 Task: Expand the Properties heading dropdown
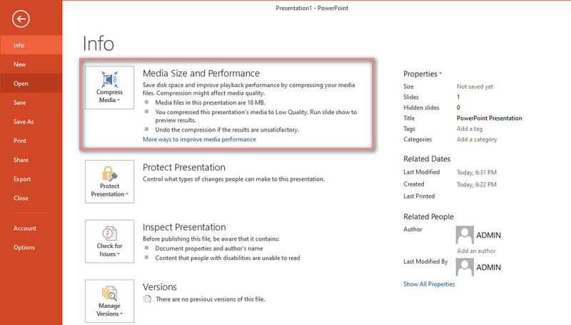pyautogui.click(x=423, y=74)
